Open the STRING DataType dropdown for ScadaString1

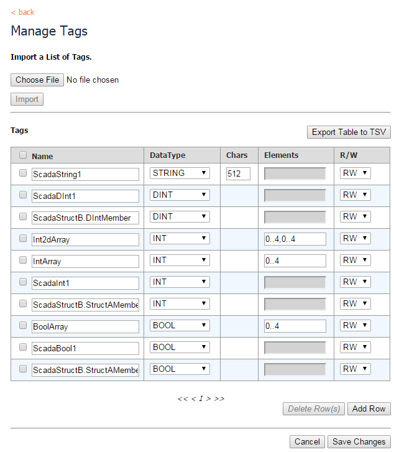click(x=180, y=173)
